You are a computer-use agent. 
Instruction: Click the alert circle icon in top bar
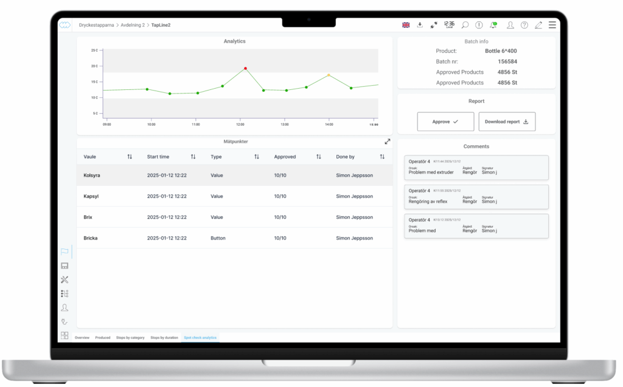(x=478, y=25)
